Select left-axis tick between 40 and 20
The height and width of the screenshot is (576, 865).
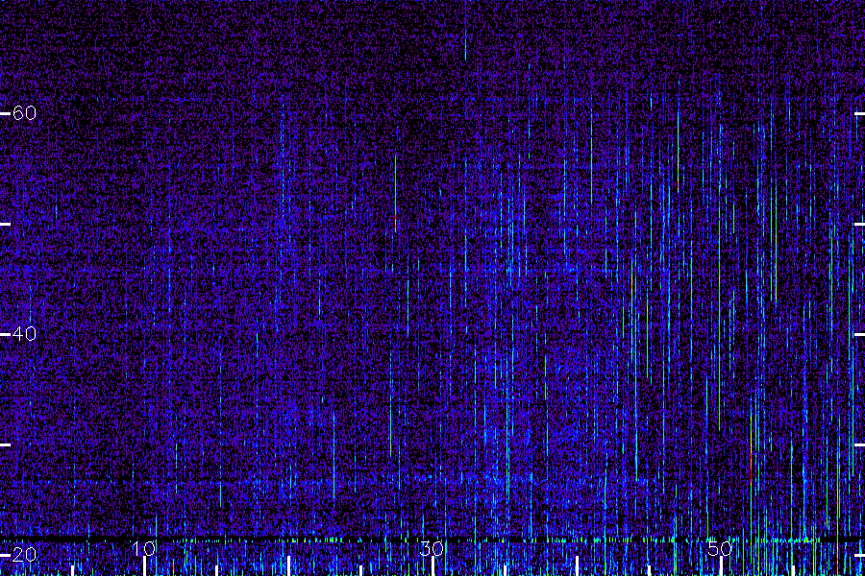[x=5, y=444]
